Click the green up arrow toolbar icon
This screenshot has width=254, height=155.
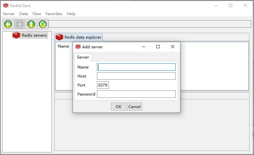31,24
